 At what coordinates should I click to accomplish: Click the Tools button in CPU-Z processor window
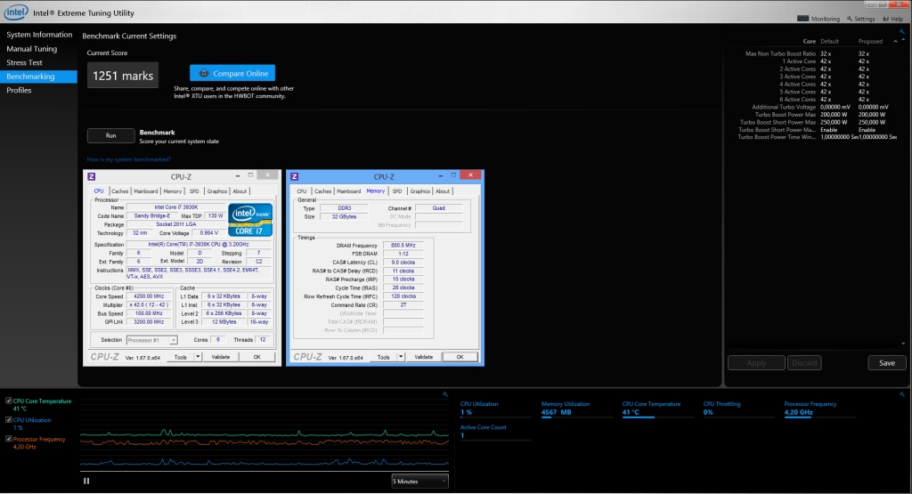pyautogui.click(x=181, y=357)
